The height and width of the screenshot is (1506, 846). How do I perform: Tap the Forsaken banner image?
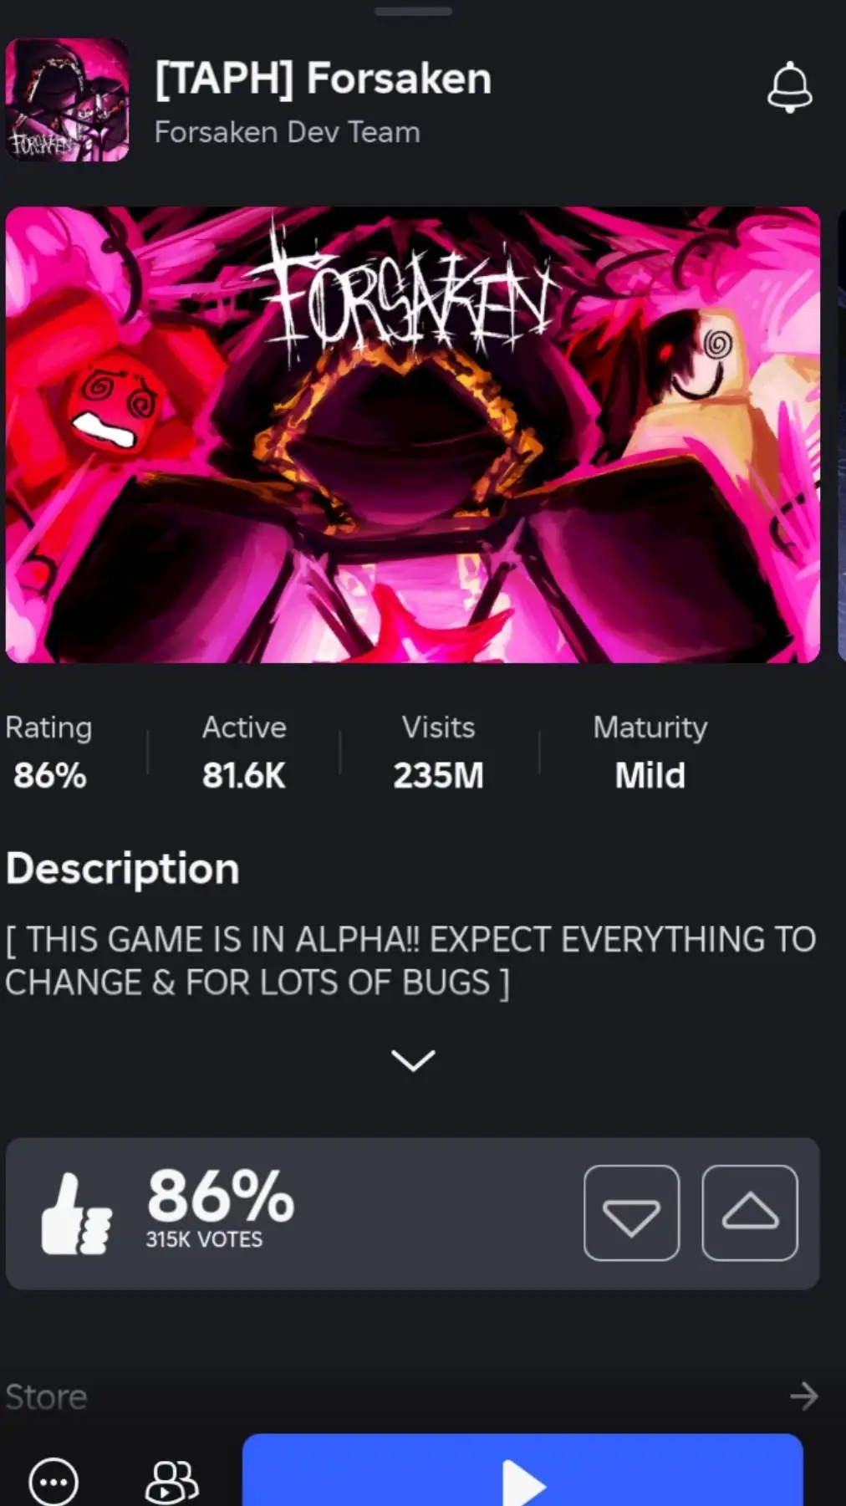[413, 435]
